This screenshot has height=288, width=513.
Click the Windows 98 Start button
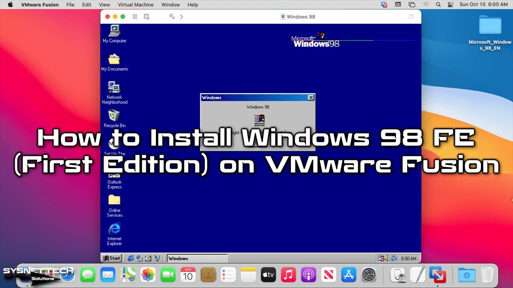point(111,258)
